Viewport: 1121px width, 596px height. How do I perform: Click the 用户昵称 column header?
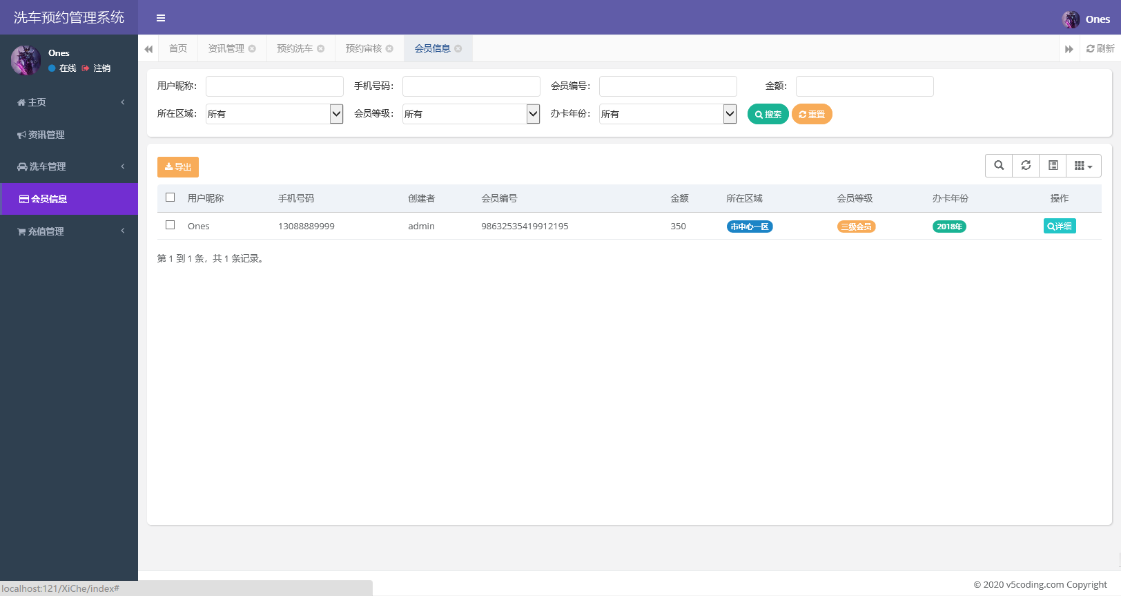point(206,198)
